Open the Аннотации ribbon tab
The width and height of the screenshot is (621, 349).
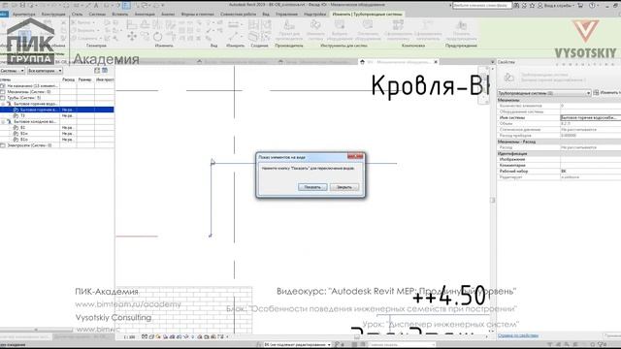point(145,14)
